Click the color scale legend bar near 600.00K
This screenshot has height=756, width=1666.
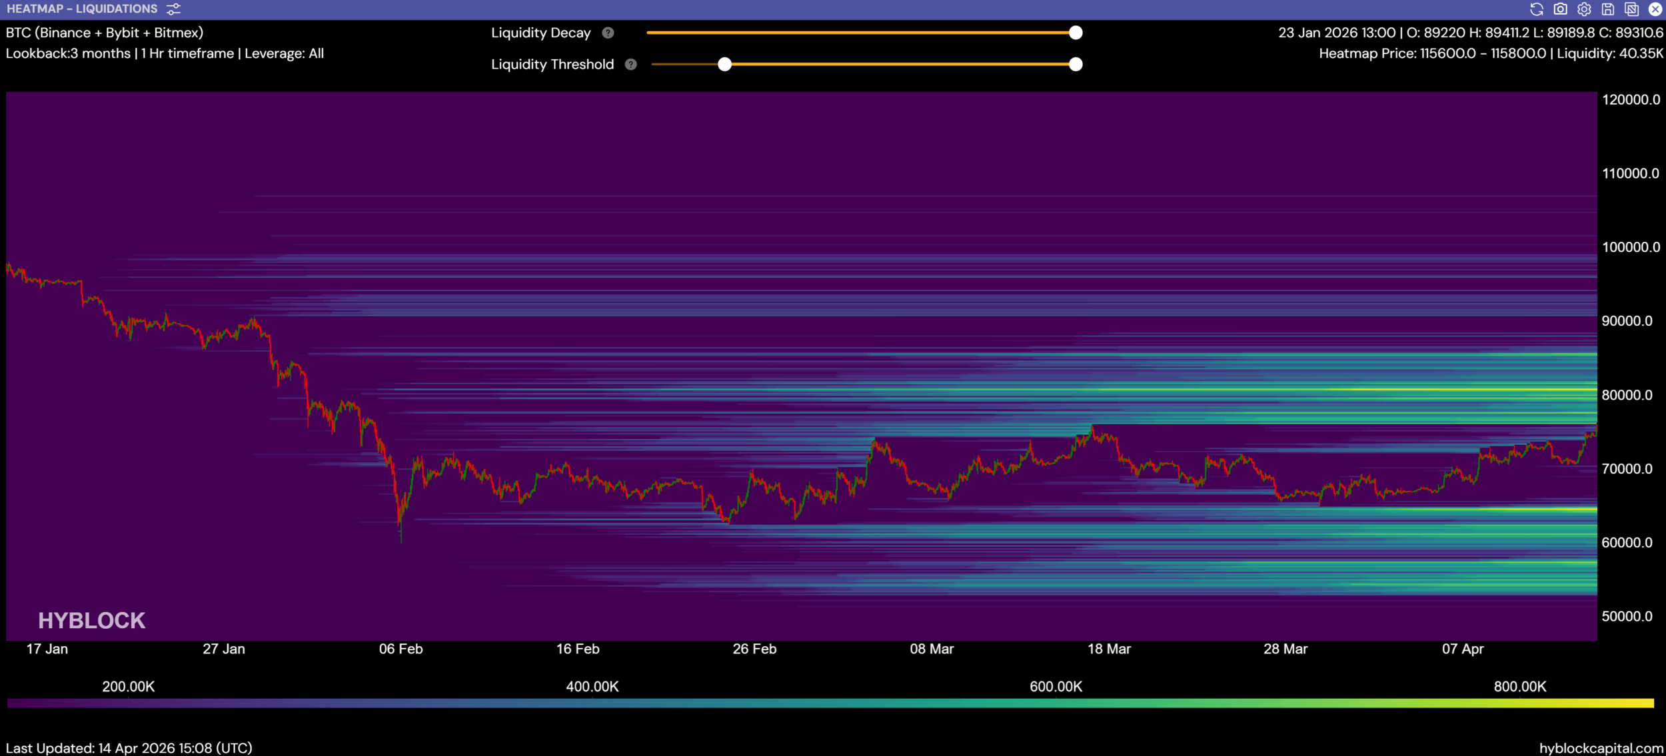pos(1056,703)
